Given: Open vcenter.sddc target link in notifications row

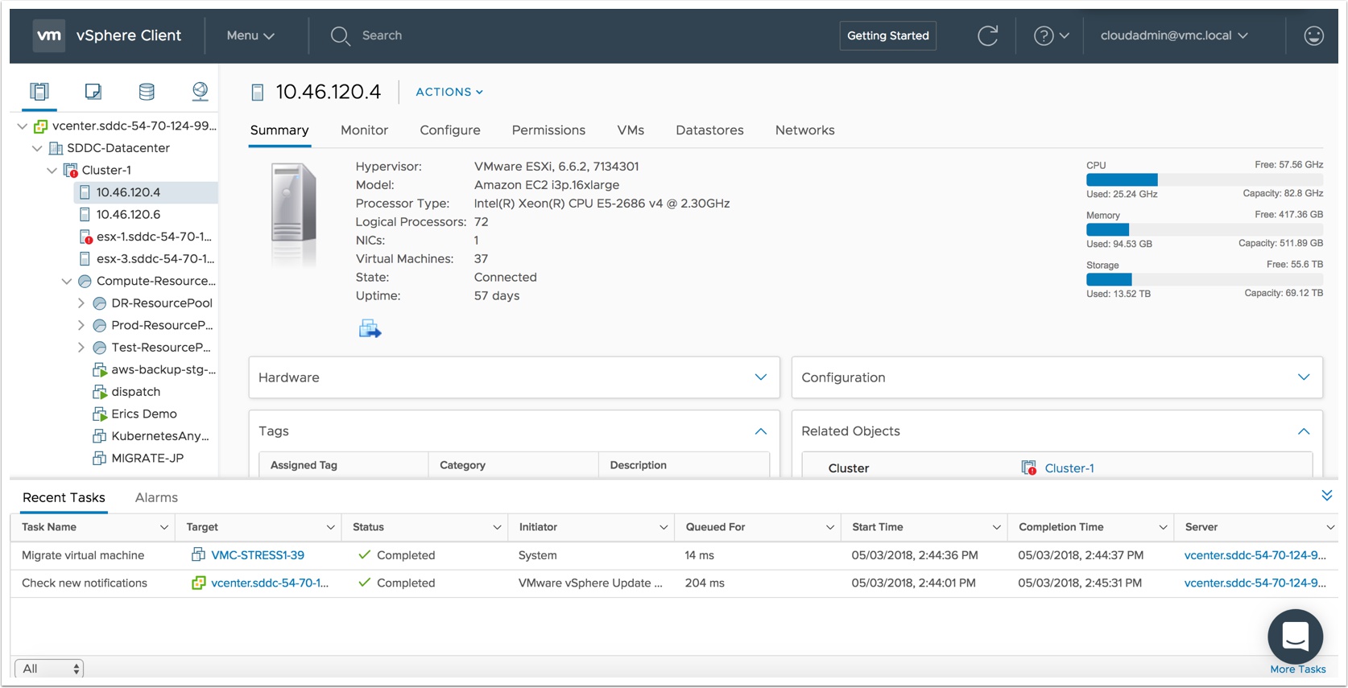Looking at the screenshot, I should (270, 583).
